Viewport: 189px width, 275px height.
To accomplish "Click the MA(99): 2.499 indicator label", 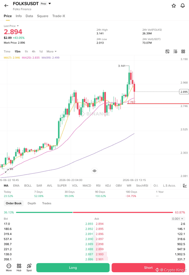I will tap(50, 58).
